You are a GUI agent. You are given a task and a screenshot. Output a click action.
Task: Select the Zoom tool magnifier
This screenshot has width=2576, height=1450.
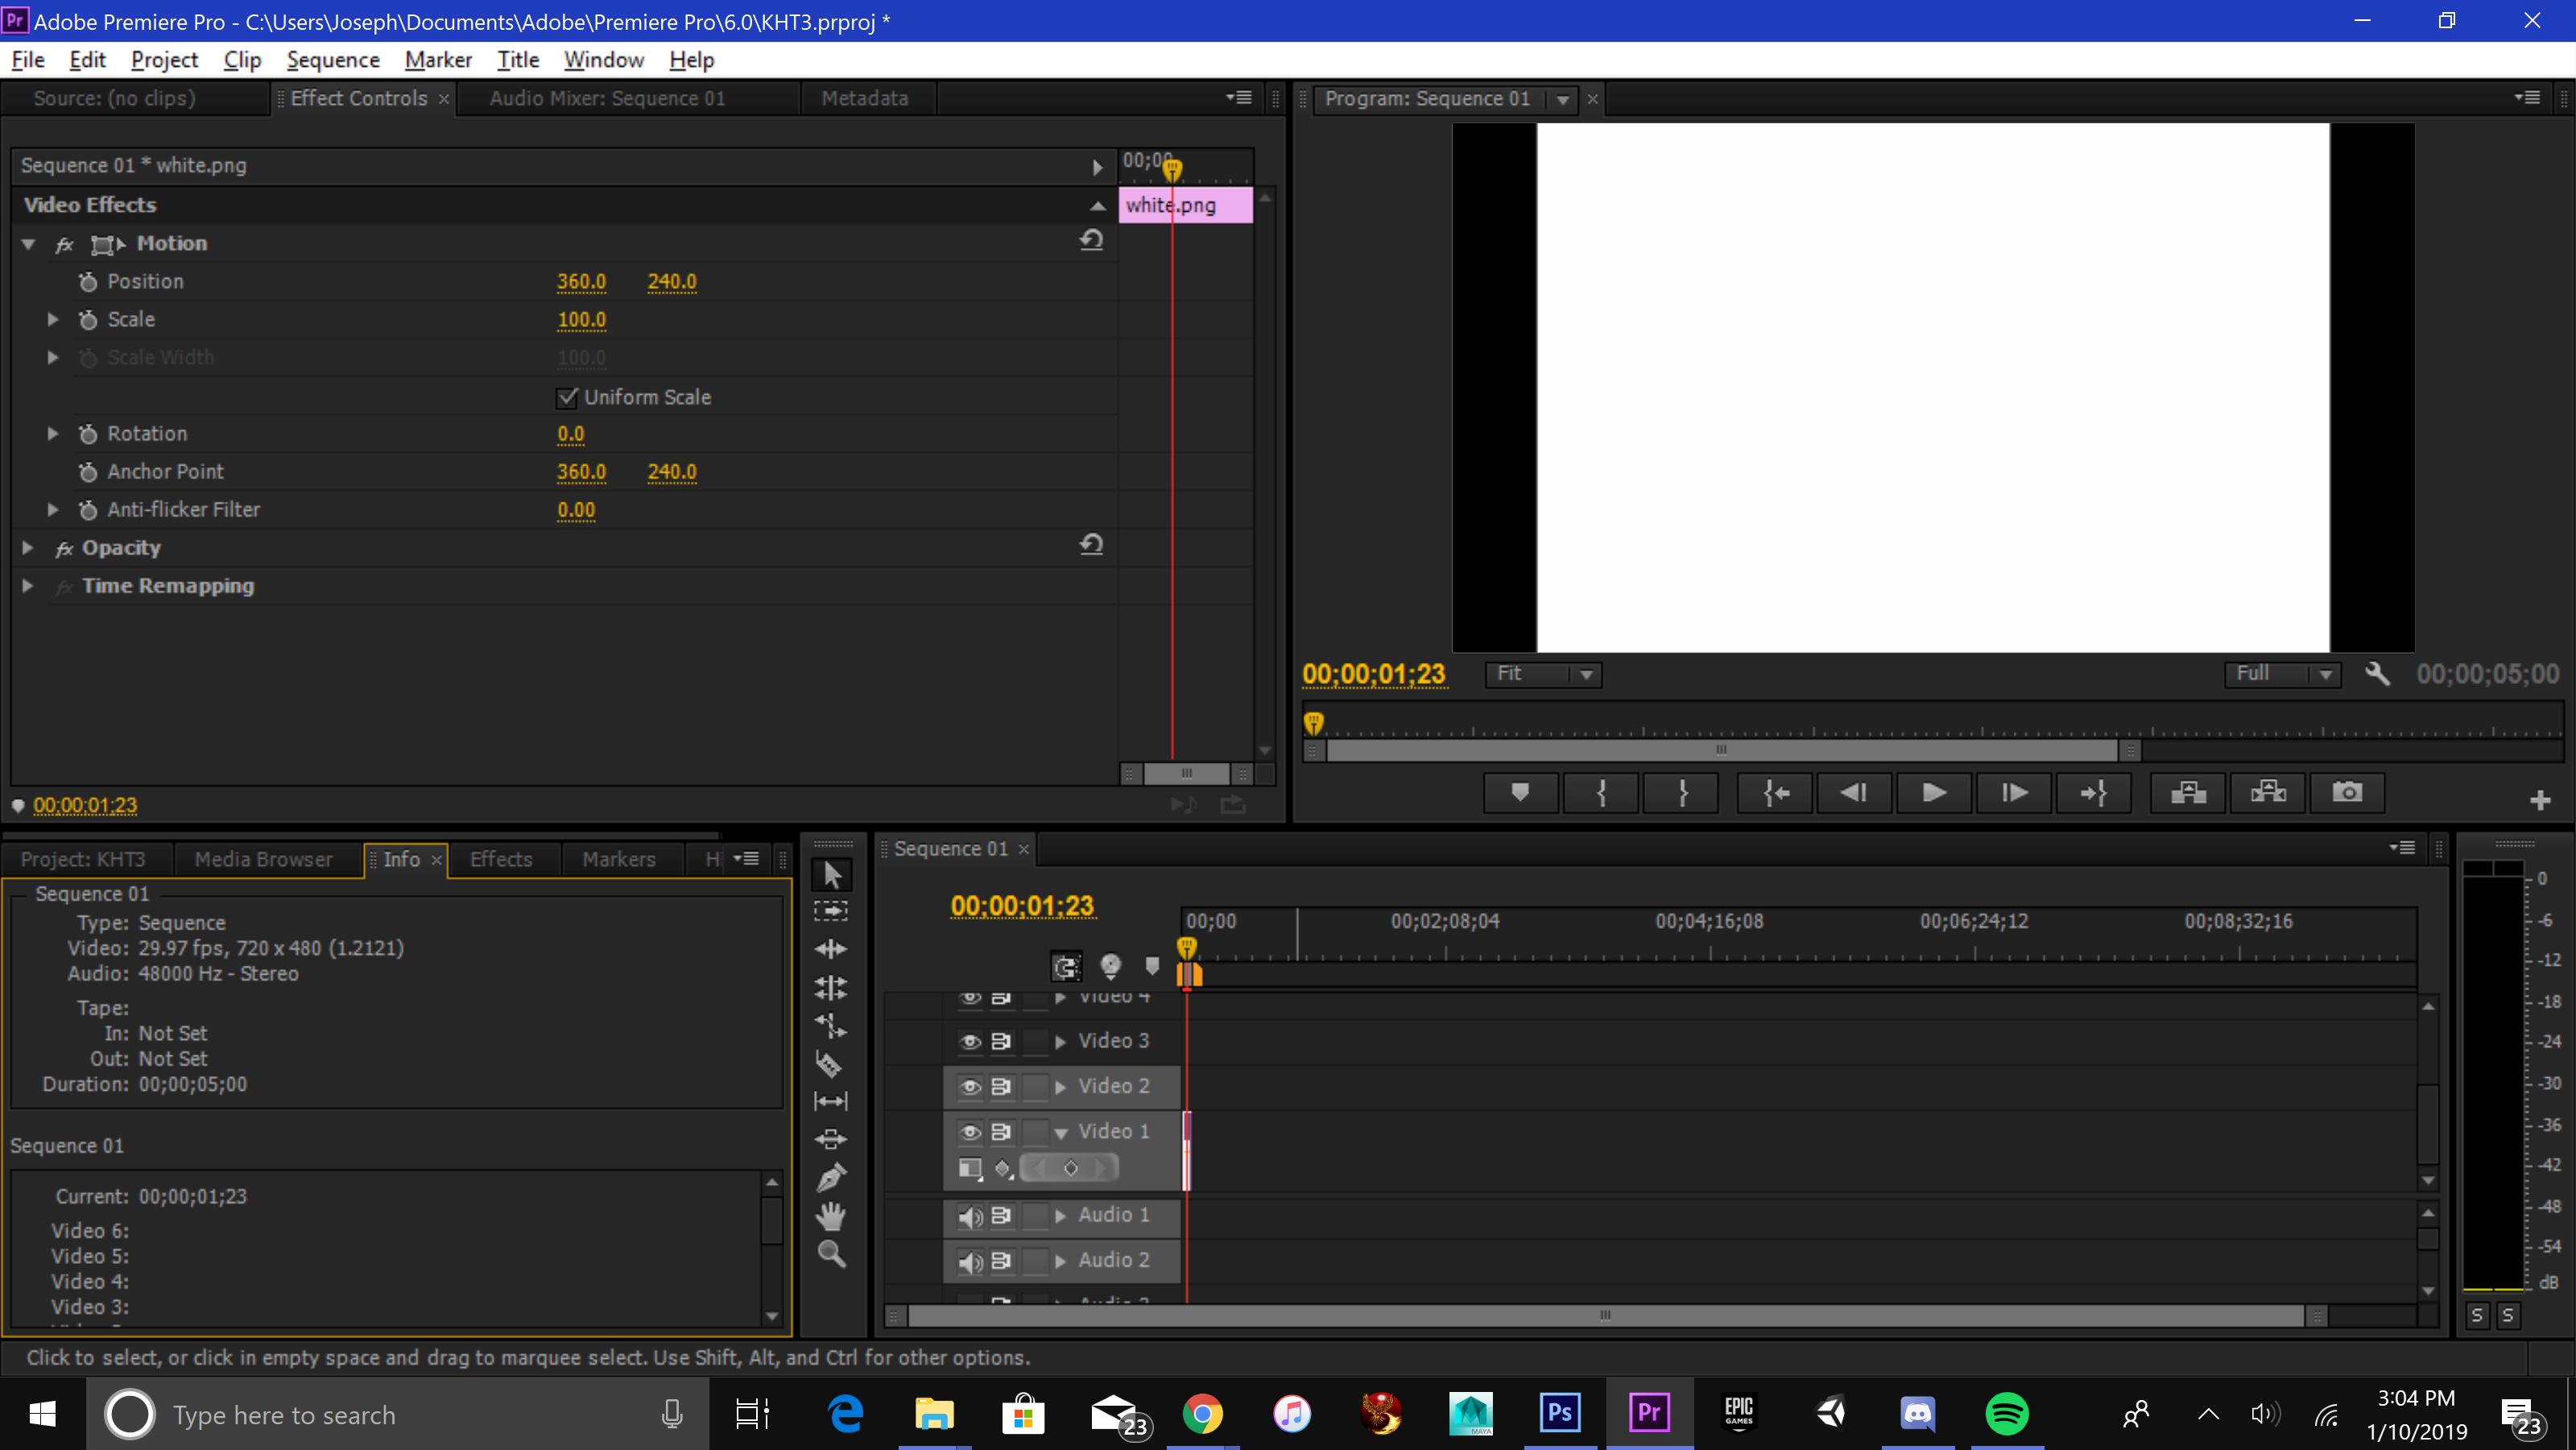coord(831,1254)
